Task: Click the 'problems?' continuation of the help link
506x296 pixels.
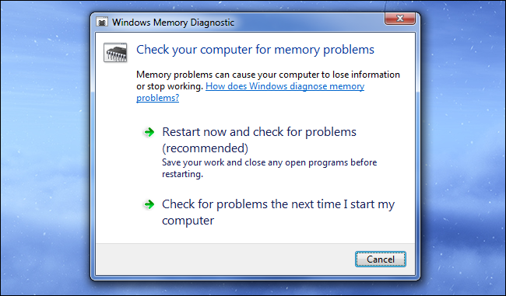Action: (x=157, y=98)
